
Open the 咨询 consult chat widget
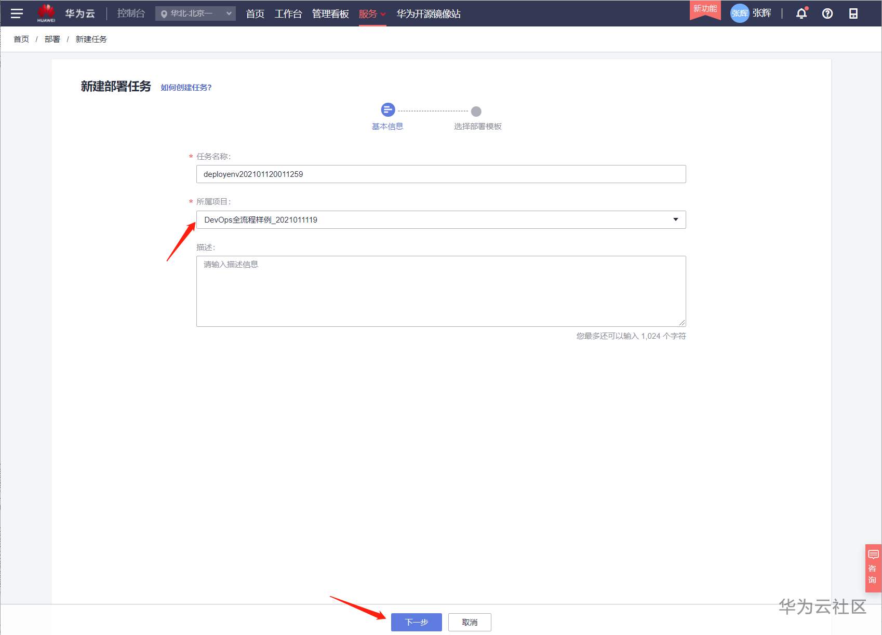pos(873,568)
